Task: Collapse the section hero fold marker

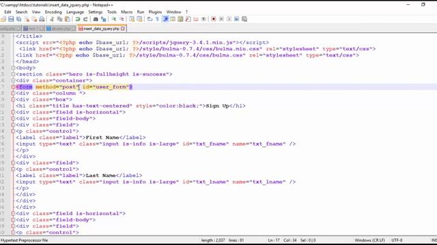Action: 13,74
